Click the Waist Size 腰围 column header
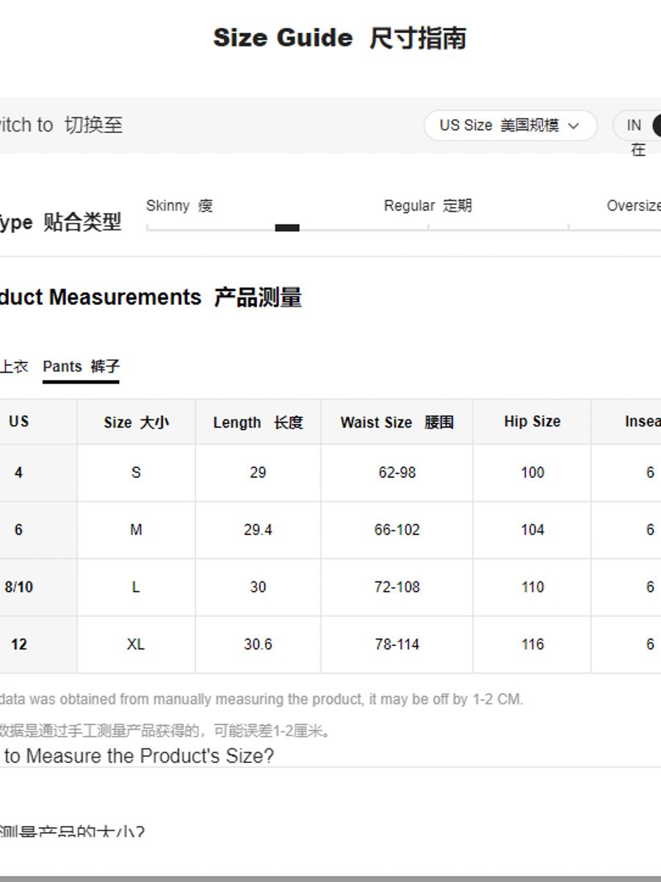The height and width of the screenshot is (882, 661). click(397, 423)
